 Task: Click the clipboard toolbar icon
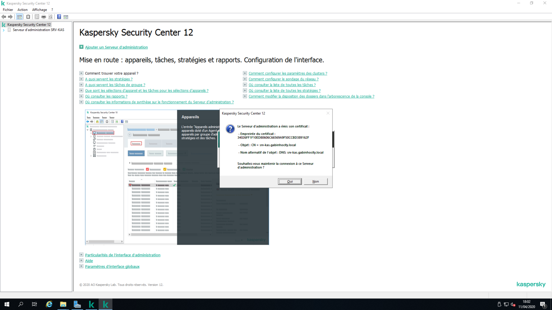[28, 17]
